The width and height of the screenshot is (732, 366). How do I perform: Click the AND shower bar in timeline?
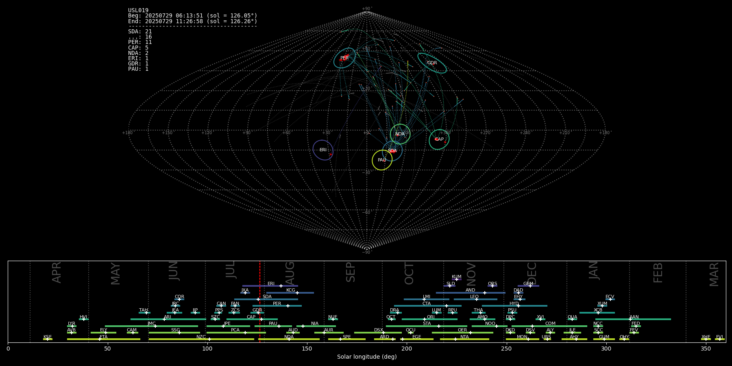coord(471,293)
